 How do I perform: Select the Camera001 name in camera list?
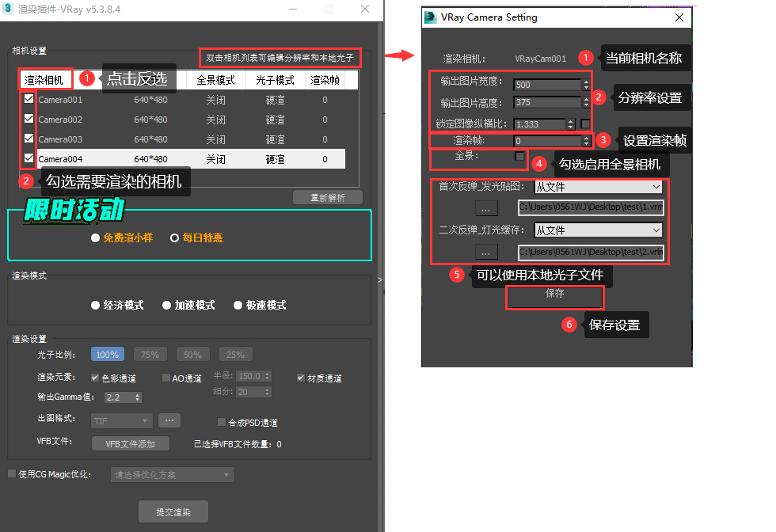click(x=60, y=100)
